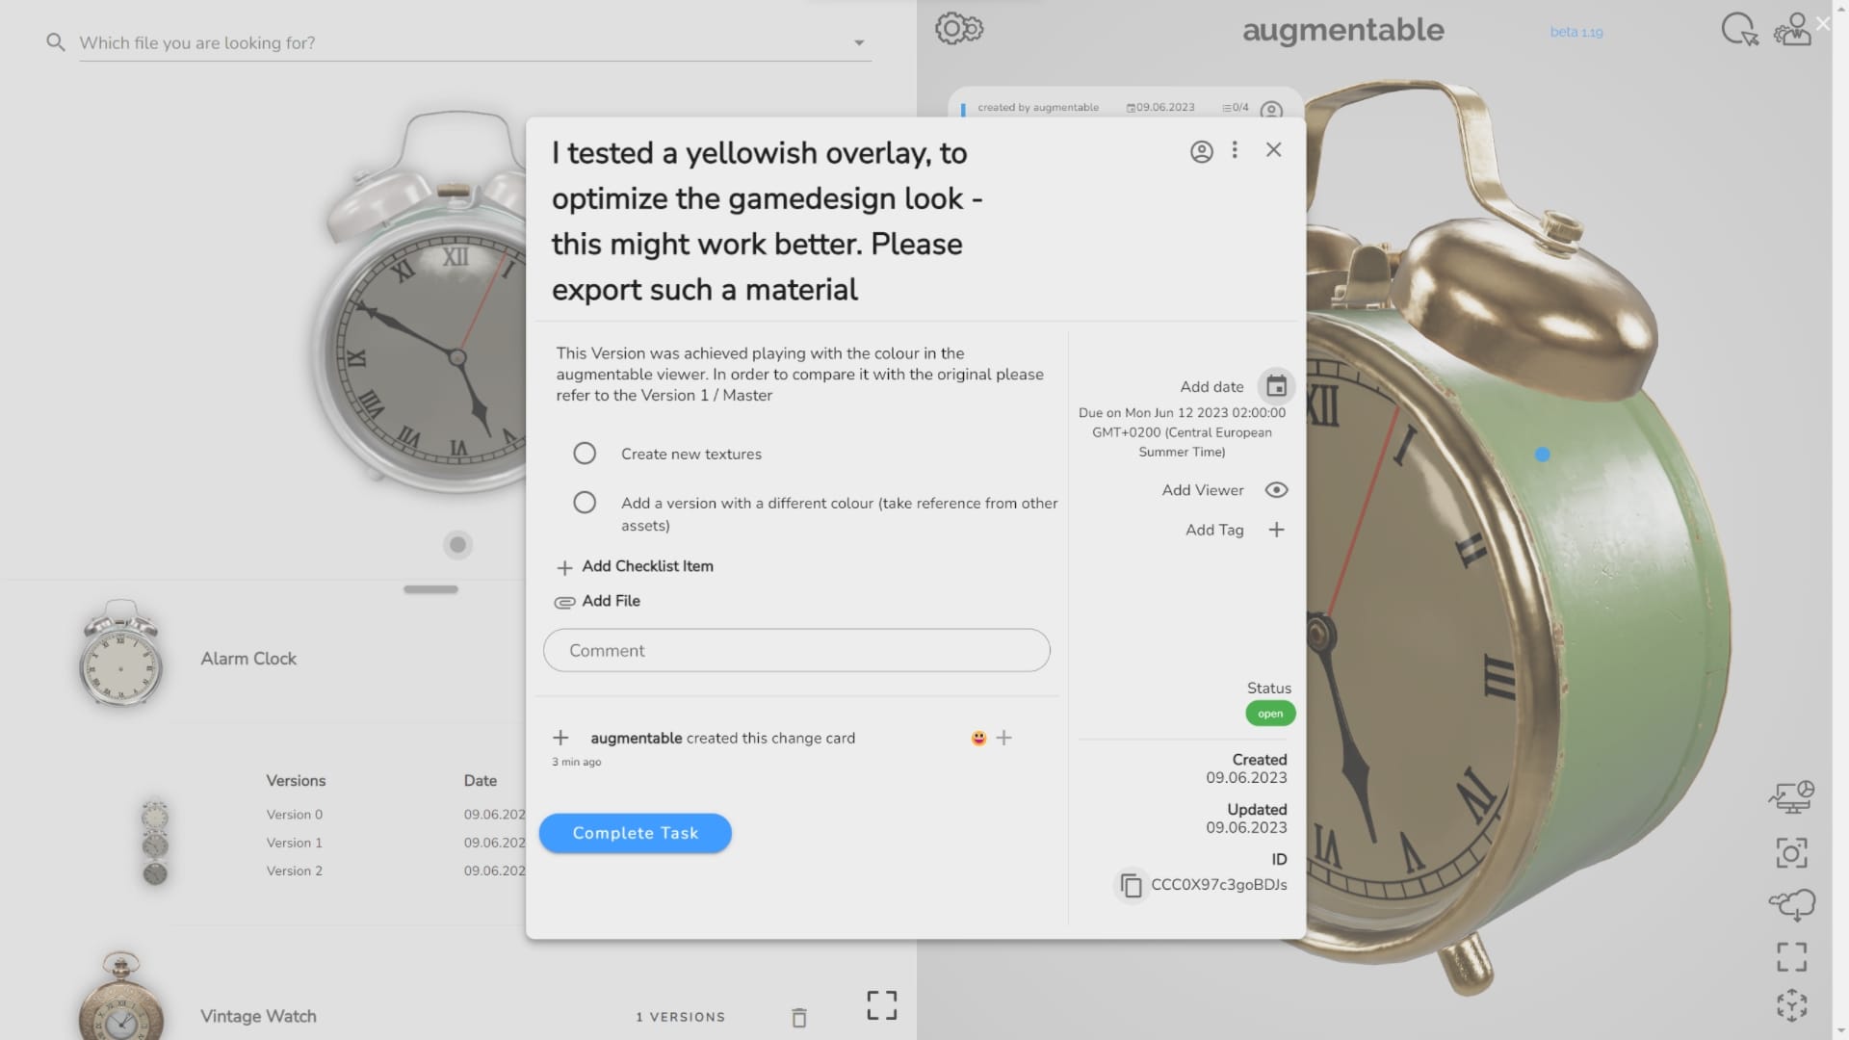Image resolution: width=1849 pixels, height=1040 pixels.
Task: Open the screenshot capture icon
Action: (x=1791, y=853)
